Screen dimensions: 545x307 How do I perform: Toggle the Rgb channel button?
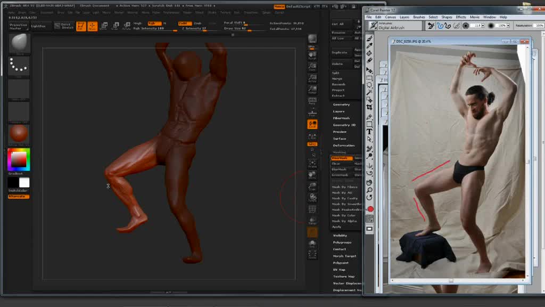click(154, 23)
